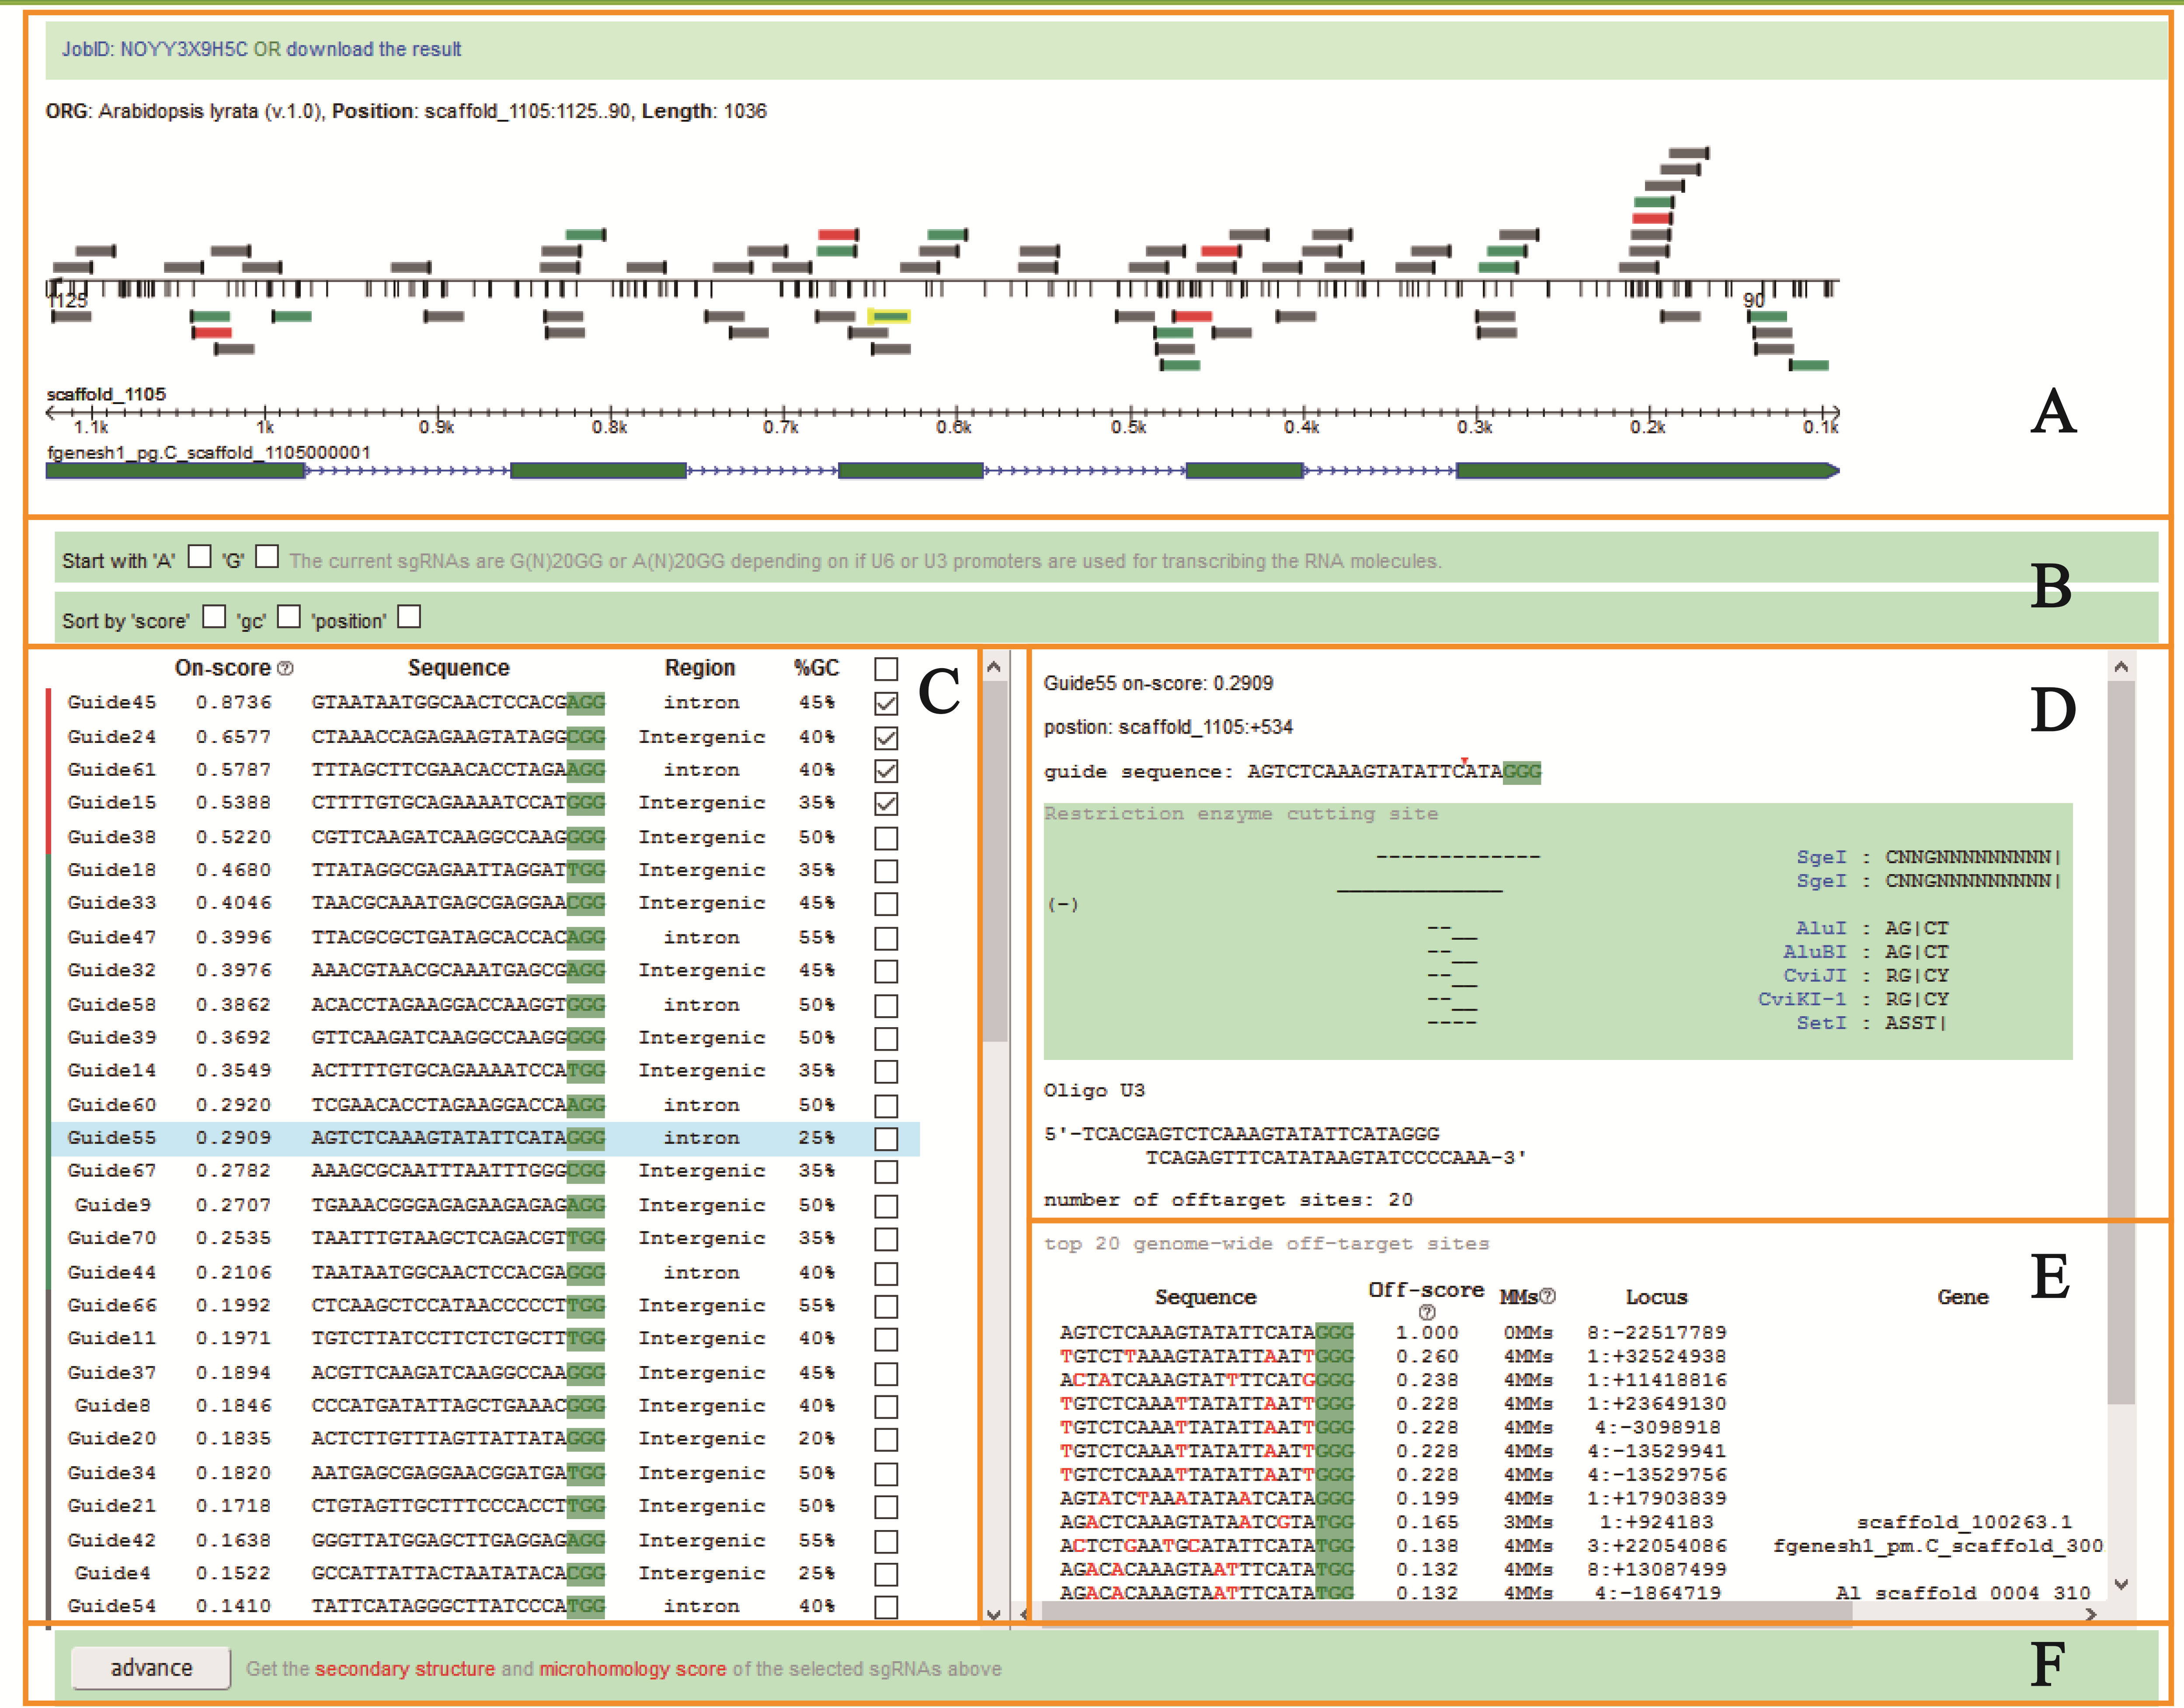Click the 0MMs off-target row sequence
The image size is (2184, 1708).
1206,1332
